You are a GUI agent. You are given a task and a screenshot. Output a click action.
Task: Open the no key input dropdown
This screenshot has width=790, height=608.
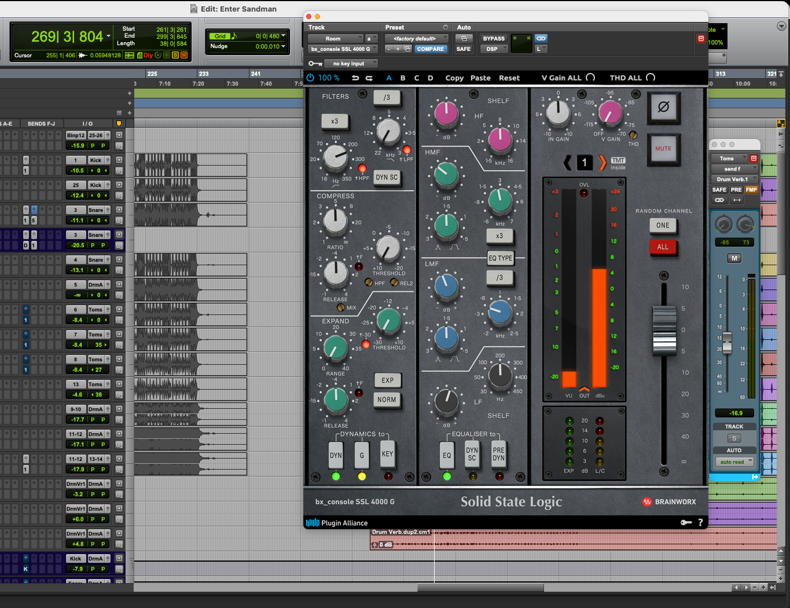pos(351,64)
